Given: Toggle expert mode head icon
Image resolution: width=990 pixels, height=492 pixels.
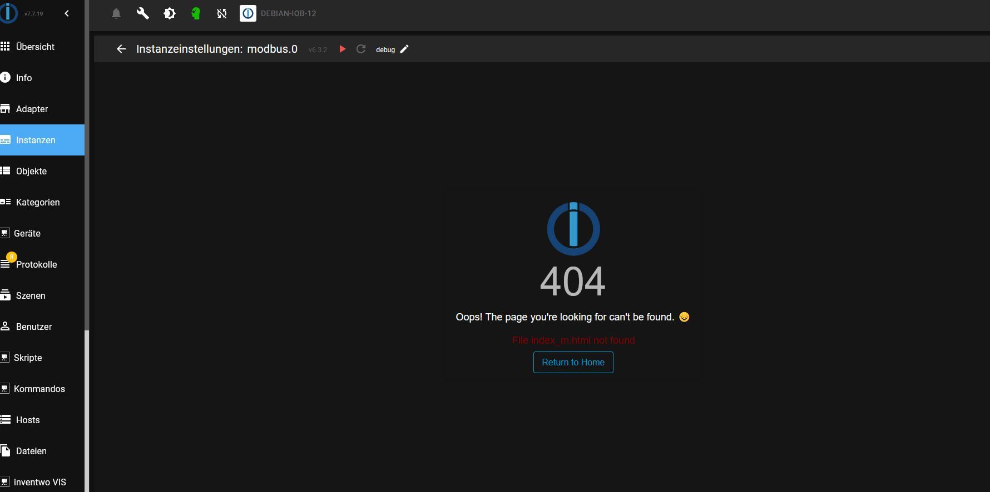Looking at the screenshot, I should tap(196, 13).
